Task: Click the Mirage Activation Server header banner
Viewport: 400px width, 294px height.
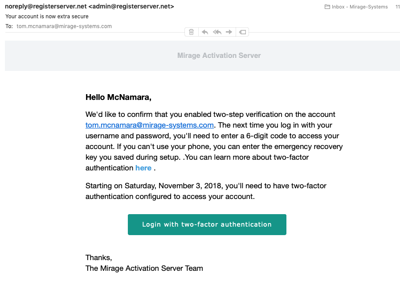Action: 219,56
